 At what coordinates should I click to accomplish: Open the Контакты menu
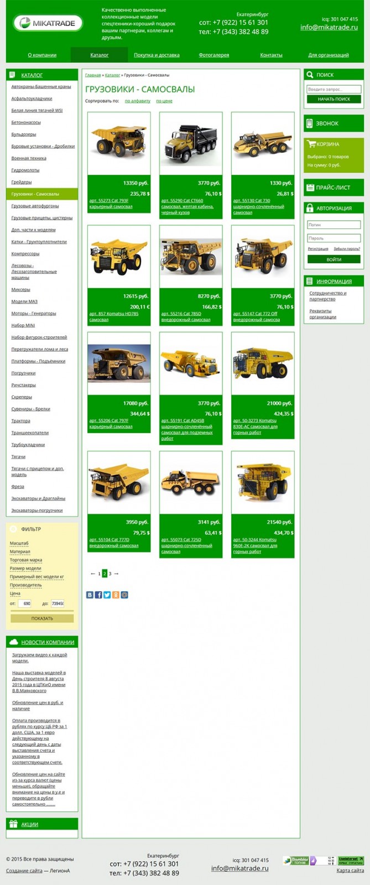point(271,55)
